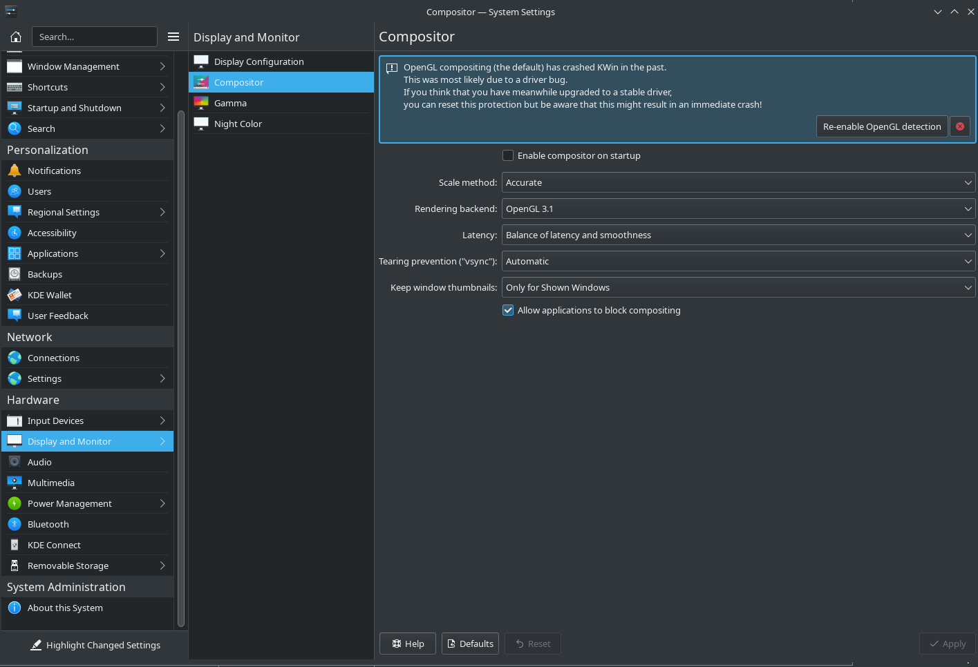Expand Regional Settings chevron
978x667 pixels.
click(162, 212)
